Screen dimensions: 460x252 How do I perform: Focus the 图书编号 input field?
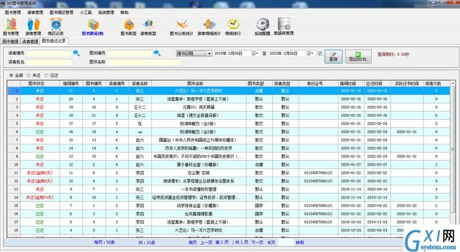pyautogui.click(x=130, y=54)
